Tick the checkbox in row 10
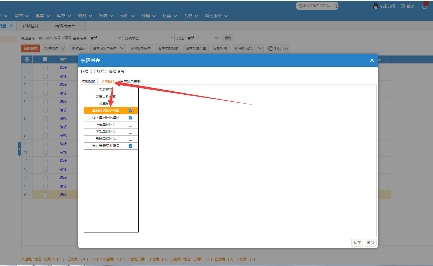The image size is (433, 266). pos(45,144)
